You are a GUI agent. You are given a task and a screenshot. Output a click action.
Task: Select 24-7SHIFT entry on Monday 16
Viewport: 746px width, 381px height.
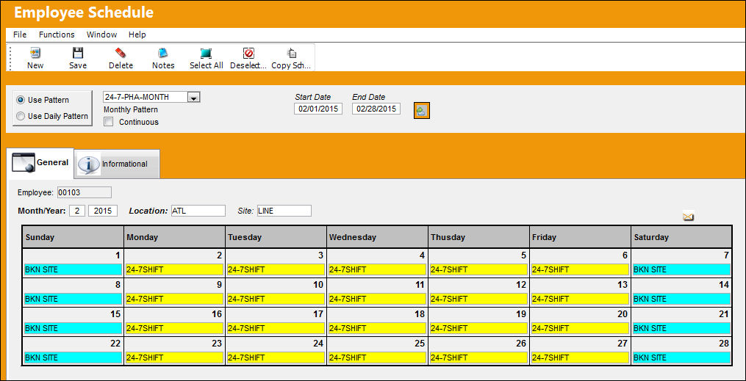tap(174, 328)
